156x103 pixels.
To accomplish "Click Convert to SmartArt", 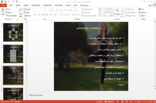I will [89, 16].
